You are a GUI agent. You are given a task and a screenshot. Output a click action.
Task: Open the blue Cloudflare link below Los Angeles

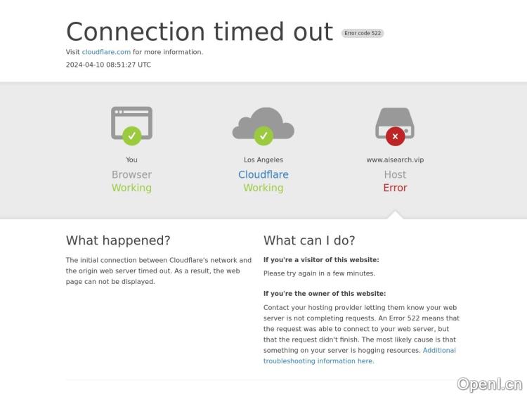(x=263, y=175)
